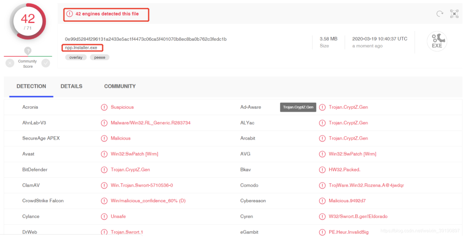The height and width of the screenshot is (239, 463).
Task: Click the alert icon beside Acronis Suspicious
Action: pyautogui.click(x=104, y=107)
